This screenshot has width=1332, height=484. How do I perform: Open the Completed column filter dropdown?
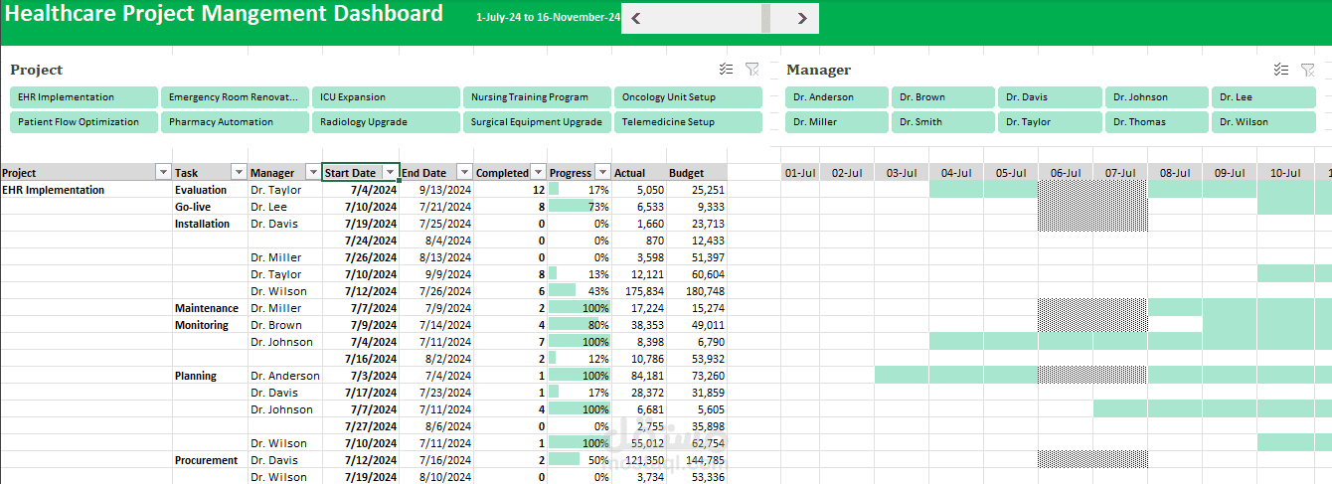pos(538,173)
